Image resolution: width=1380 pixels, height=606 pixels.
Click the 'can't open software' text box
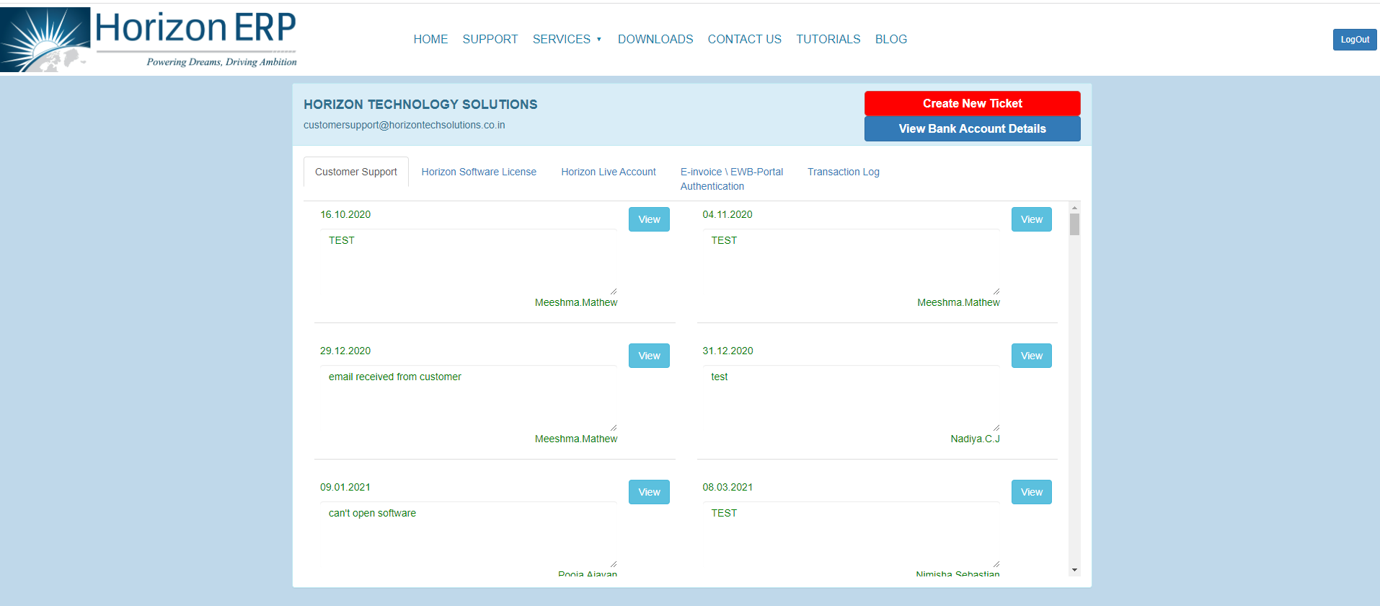tap(469, 535)
